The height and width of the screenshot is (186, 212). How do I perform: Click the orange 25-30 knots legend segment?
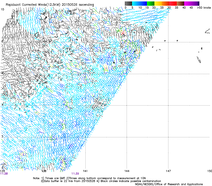tap(166, 3)
